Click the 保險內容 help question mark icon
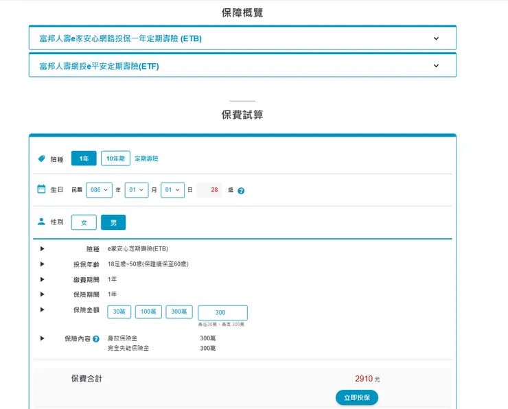 [x=96, y=339]
